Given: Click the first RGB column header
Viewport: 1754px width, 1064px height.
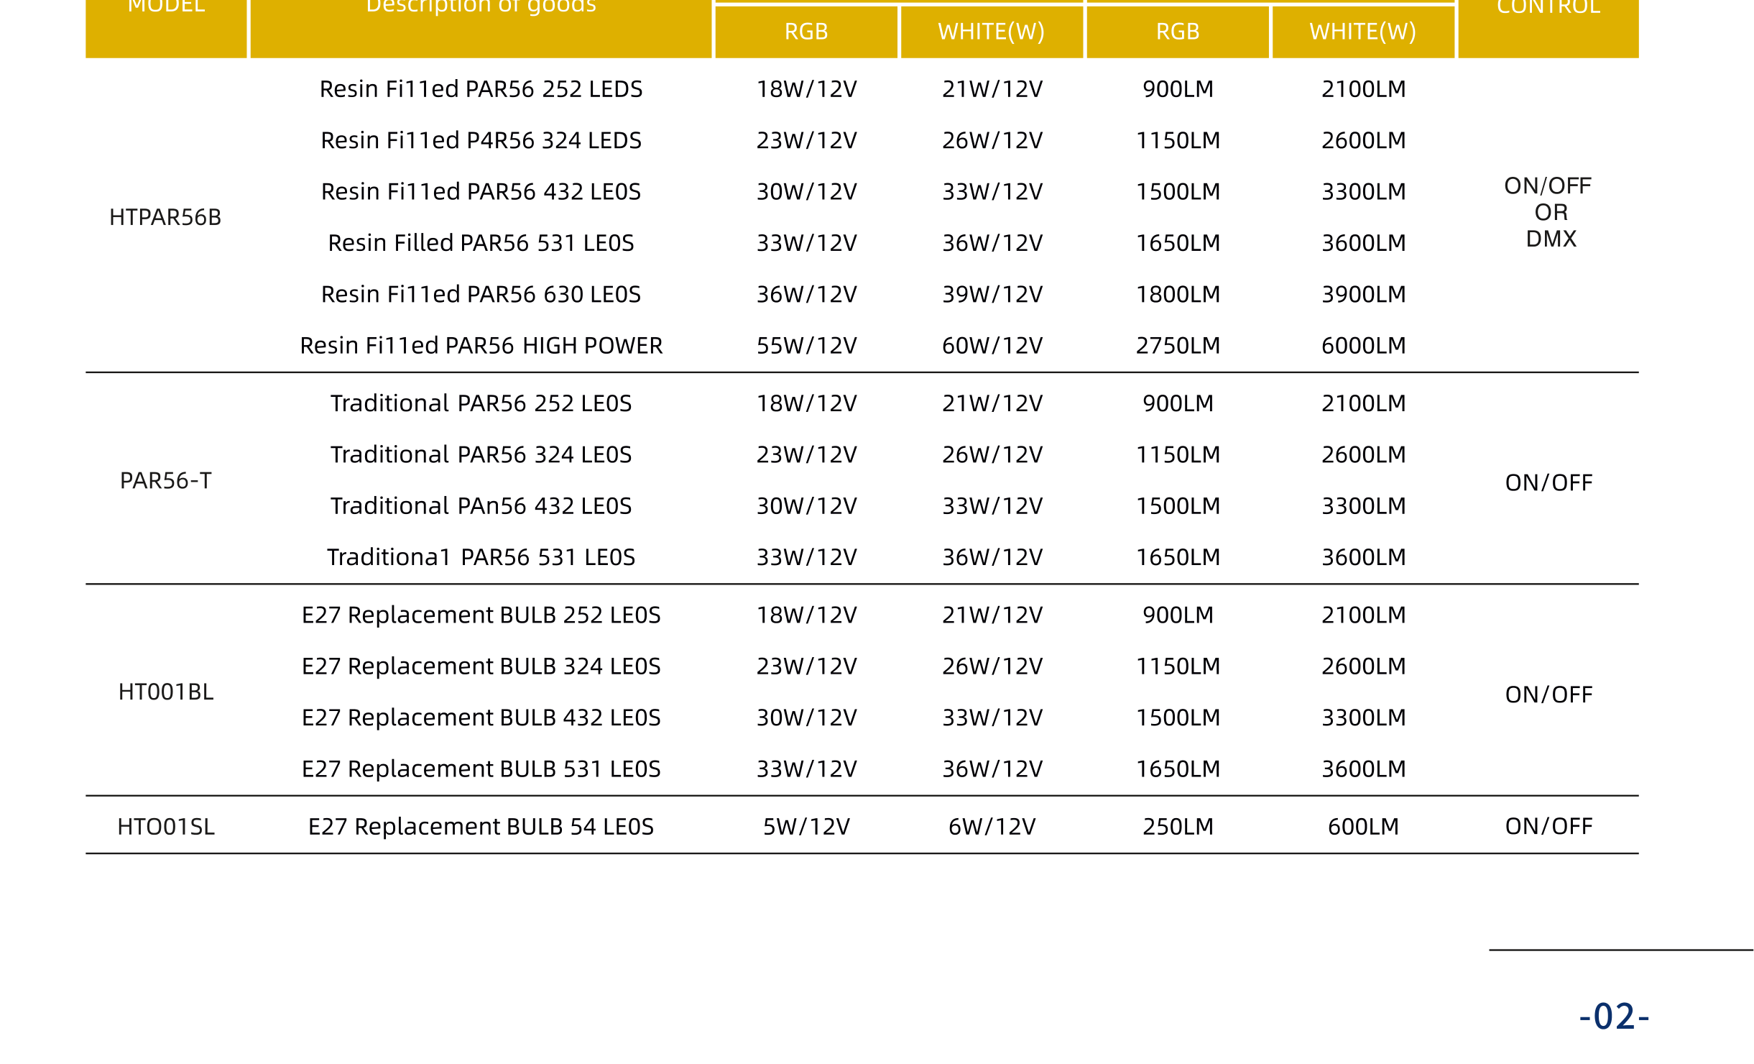Looking at the screenshot, I should [x=806, y=32].
